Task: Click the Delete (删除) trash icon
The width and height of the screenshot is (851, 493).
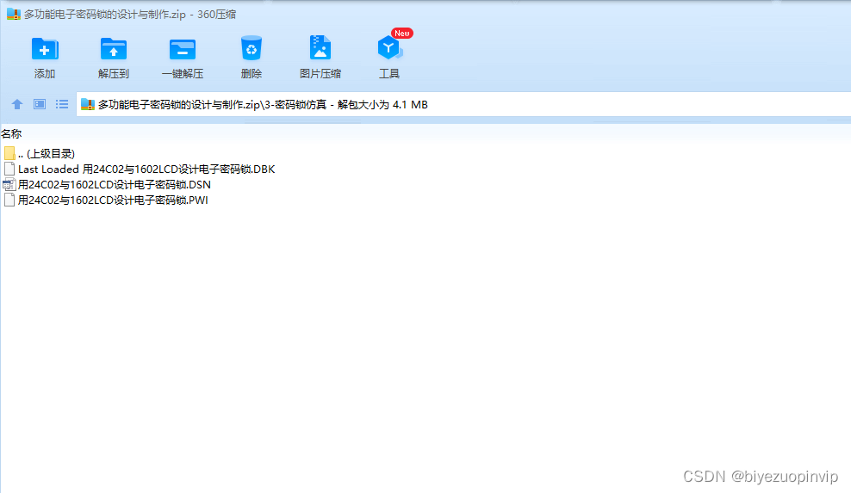Action: click(x=252, y=48)
